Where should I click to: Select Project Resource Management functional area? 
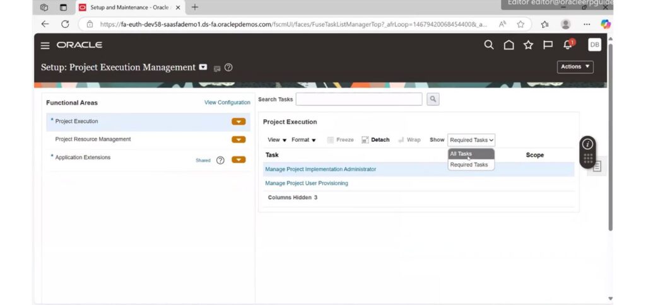click(x=148, y=139)
